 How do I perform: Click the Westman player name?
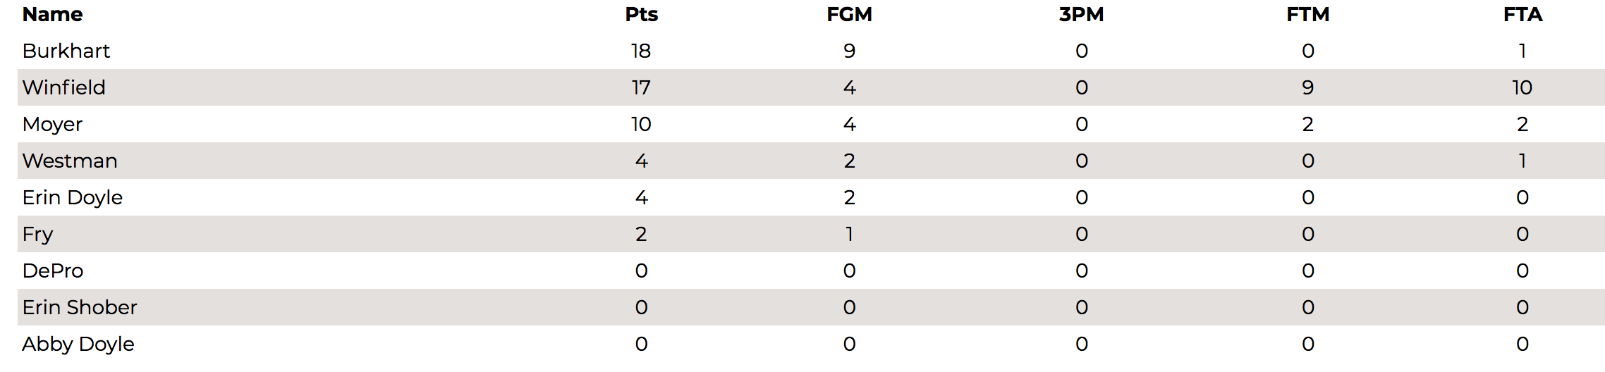[x=70, y=161]
